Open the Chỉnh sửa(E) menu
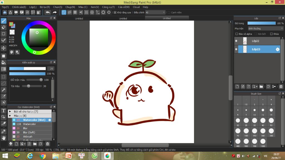 tap(19, 7)
